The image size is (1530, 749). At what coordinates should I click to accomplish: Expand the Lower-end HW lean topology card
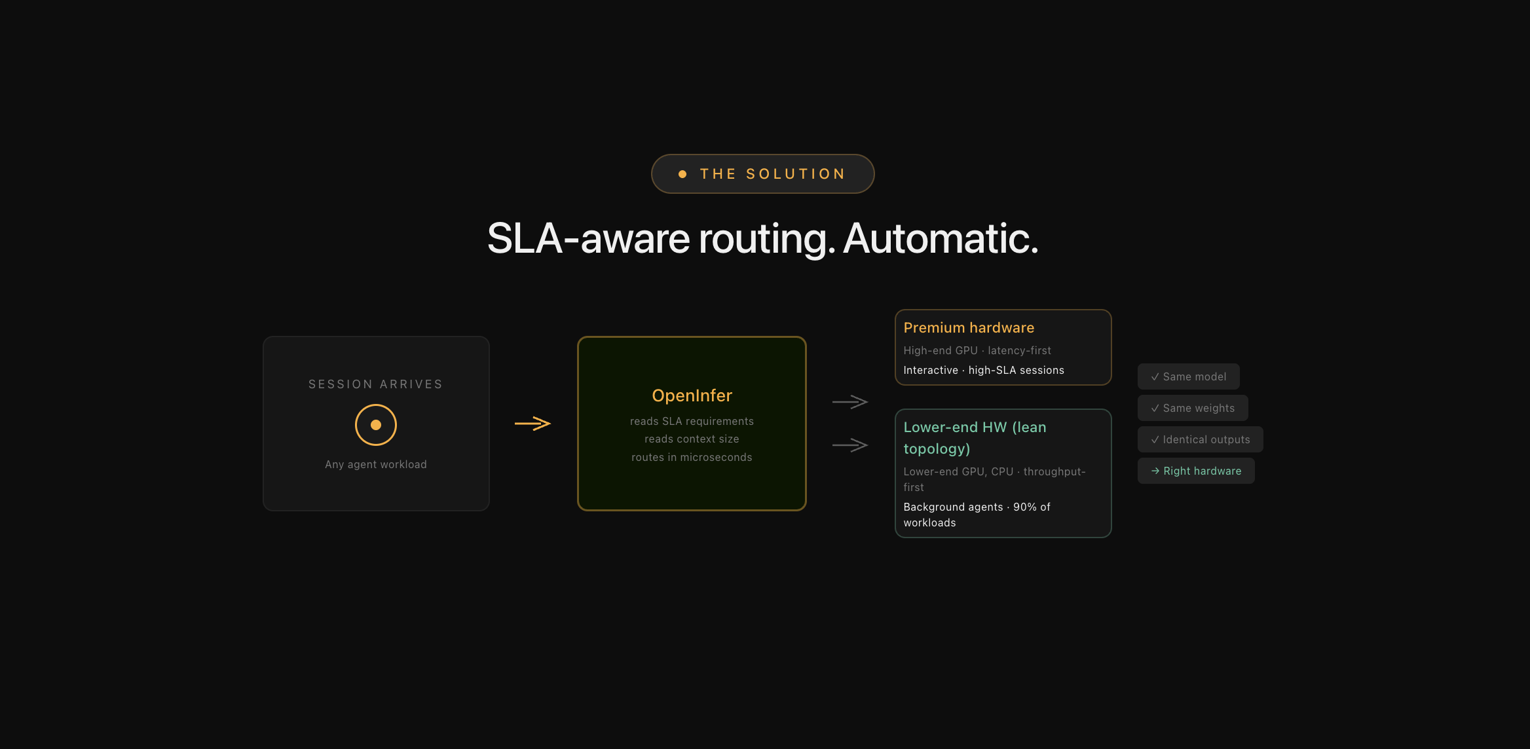[x=1003, y=473]
